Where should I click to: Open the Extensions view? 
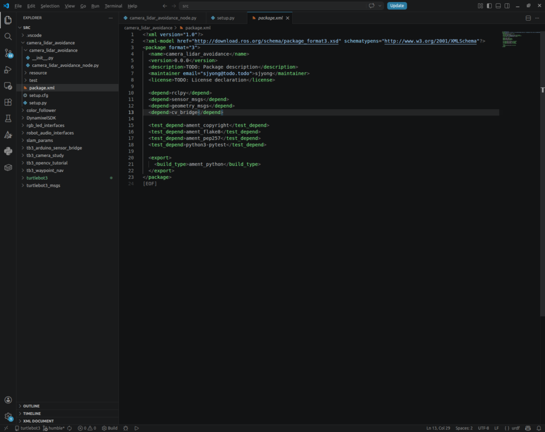pyautogui.click(x=8, y=102)
